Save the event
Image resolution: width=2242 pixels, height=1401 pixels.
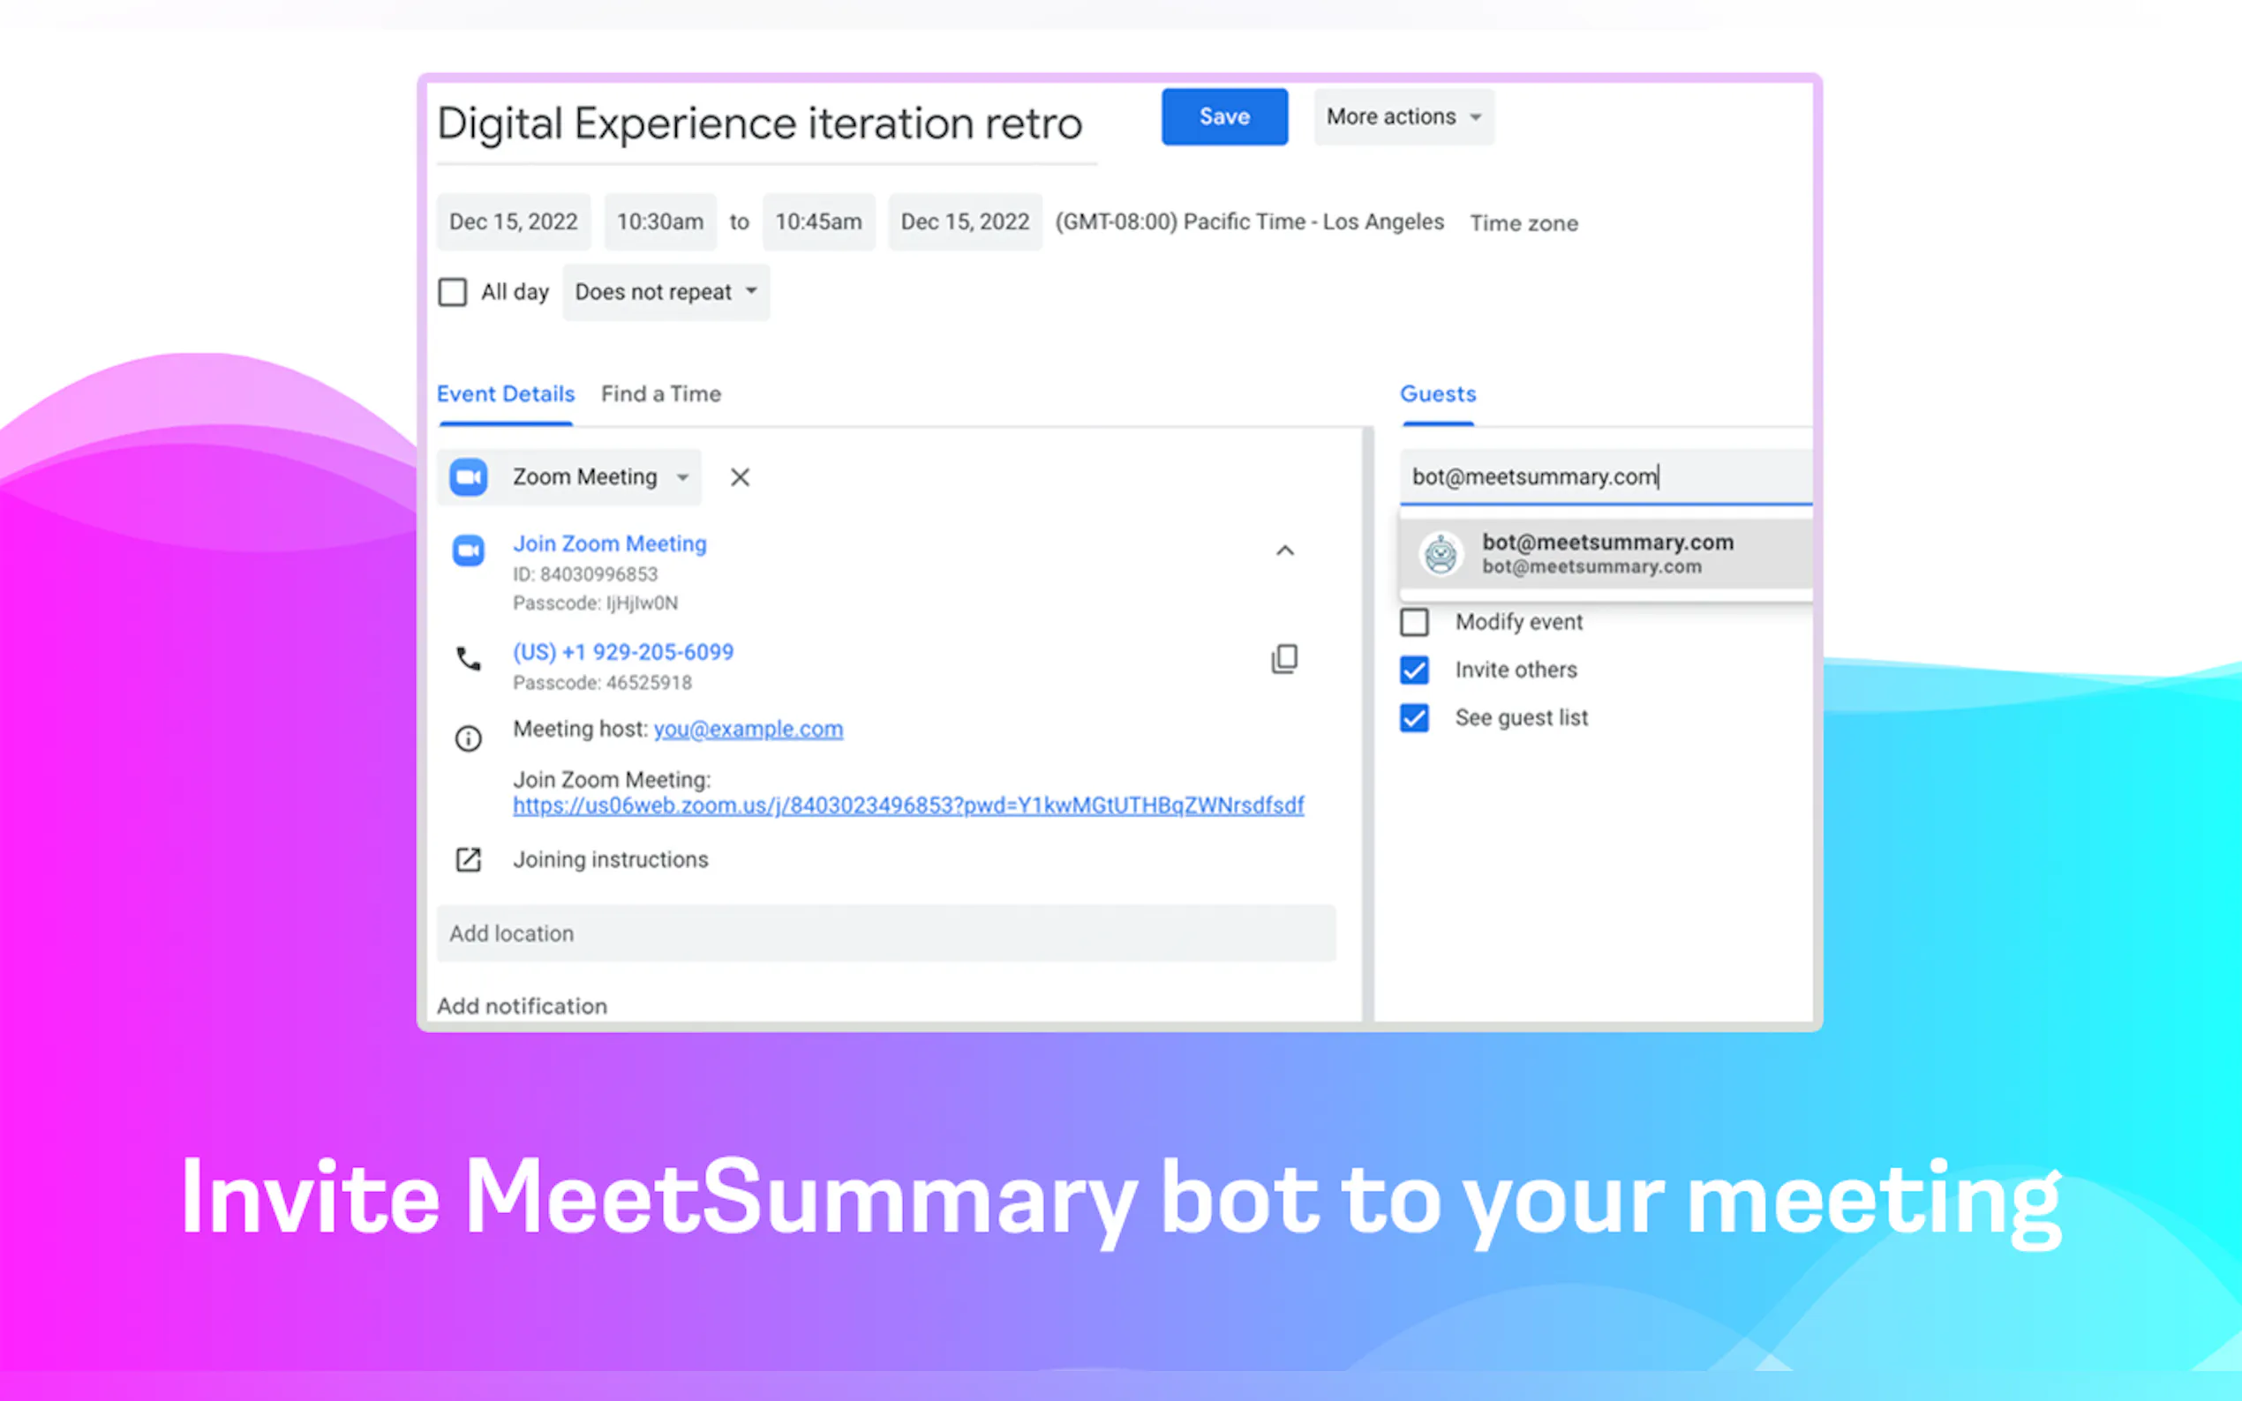click(1223, 116)
